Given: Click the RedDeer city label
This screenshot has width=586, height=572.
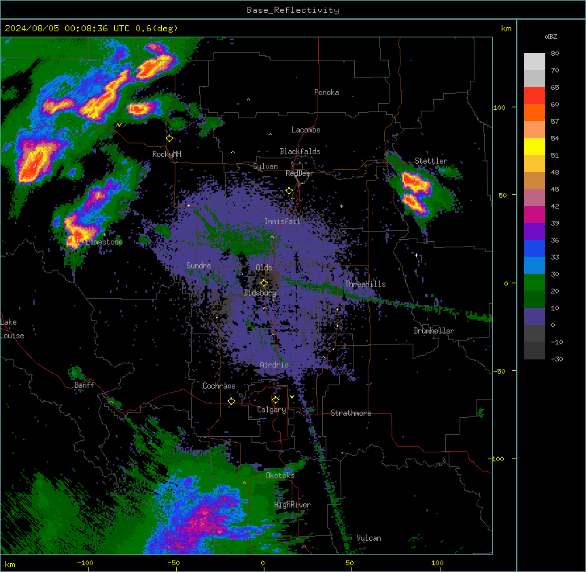Looking at the screenshot, I should pyautogui.click(x=299, y=173).
